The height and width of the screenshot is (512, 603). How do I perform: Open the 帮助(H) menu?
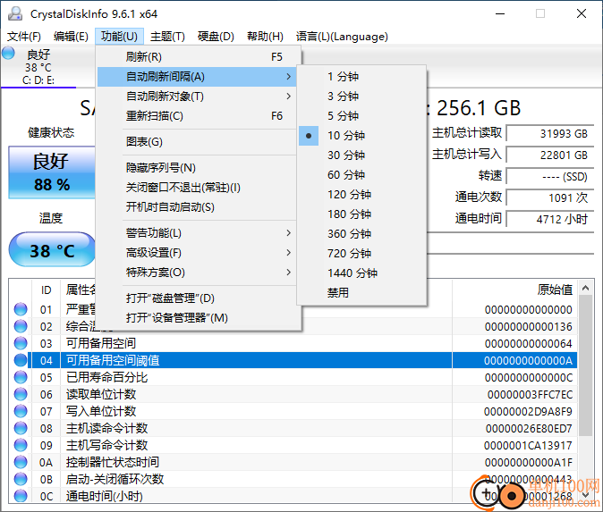pyautogui.click(x=265, y=37)
